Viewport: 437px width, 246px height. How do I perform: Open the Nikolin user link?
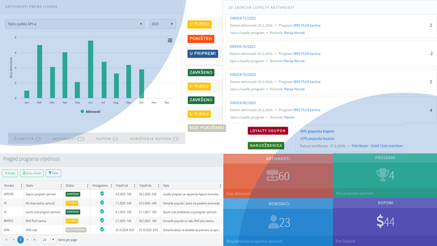click(289, 117)
